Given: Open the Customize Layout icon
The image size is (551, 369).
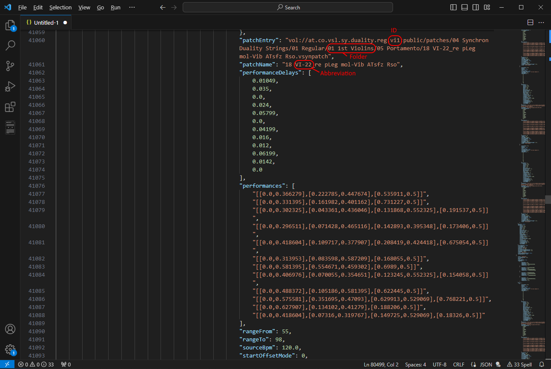Looking at the screenshot, I should [x=487, y=7].
